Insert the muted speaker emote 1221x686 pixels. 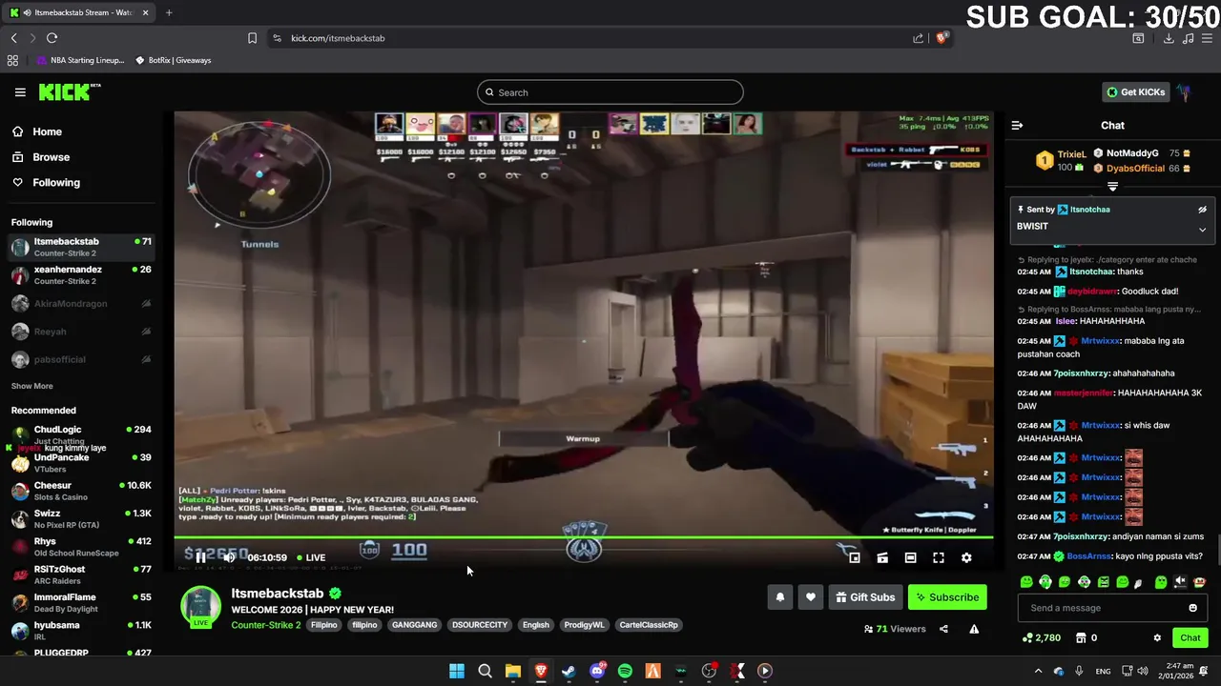coord(1180,582)
